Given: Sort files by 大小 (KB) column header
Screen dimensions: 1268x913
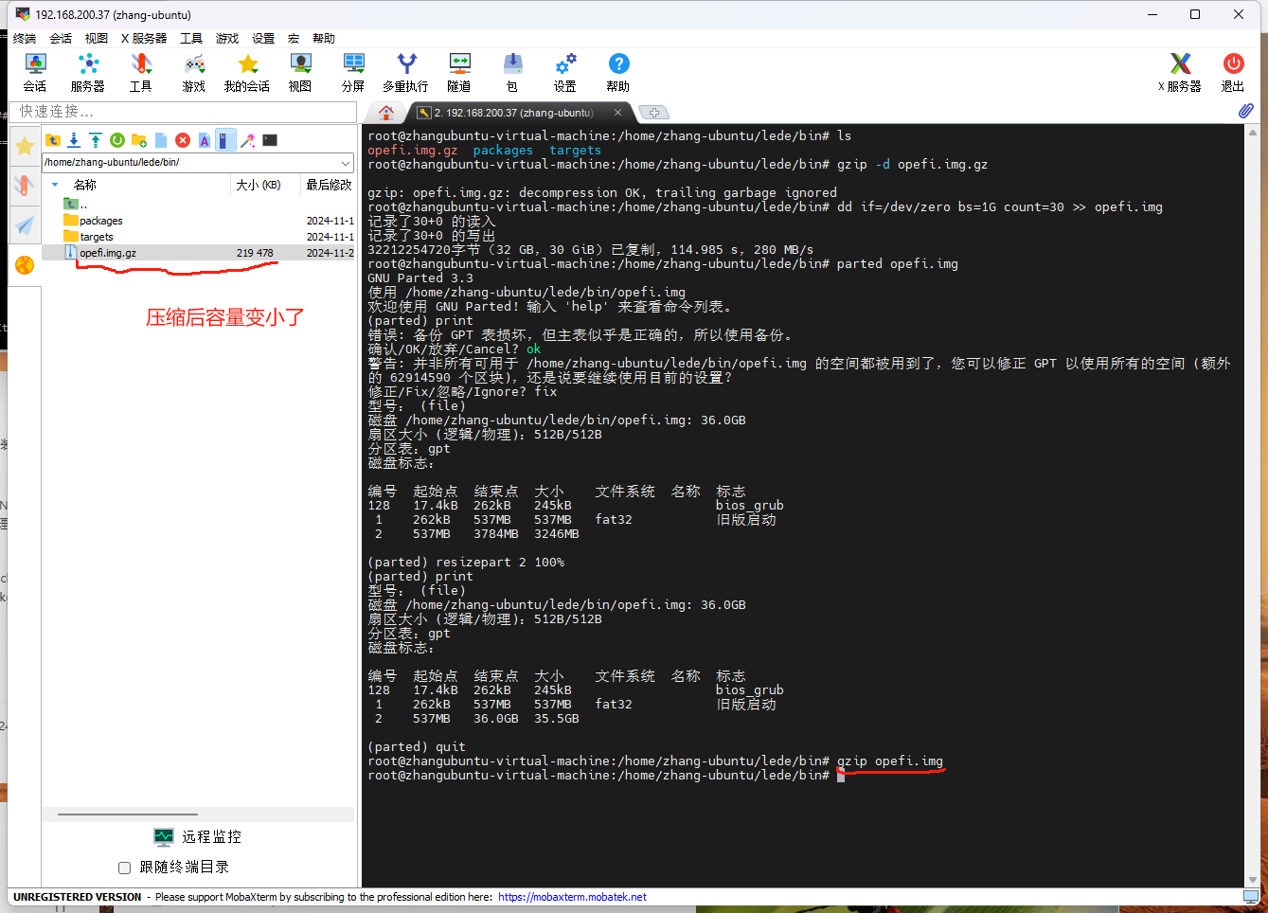Looking at the screenshot, I should tap(259, 185).
